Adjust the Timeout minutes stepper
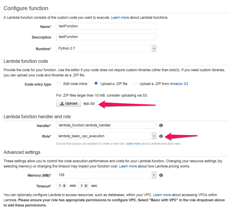 (x=64, y=186)
